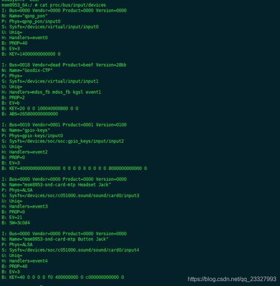This screenshot has height=286, width=280.
Task: Select the Name="Goodix-CTP" line
Action: click(x=27, y=71)
